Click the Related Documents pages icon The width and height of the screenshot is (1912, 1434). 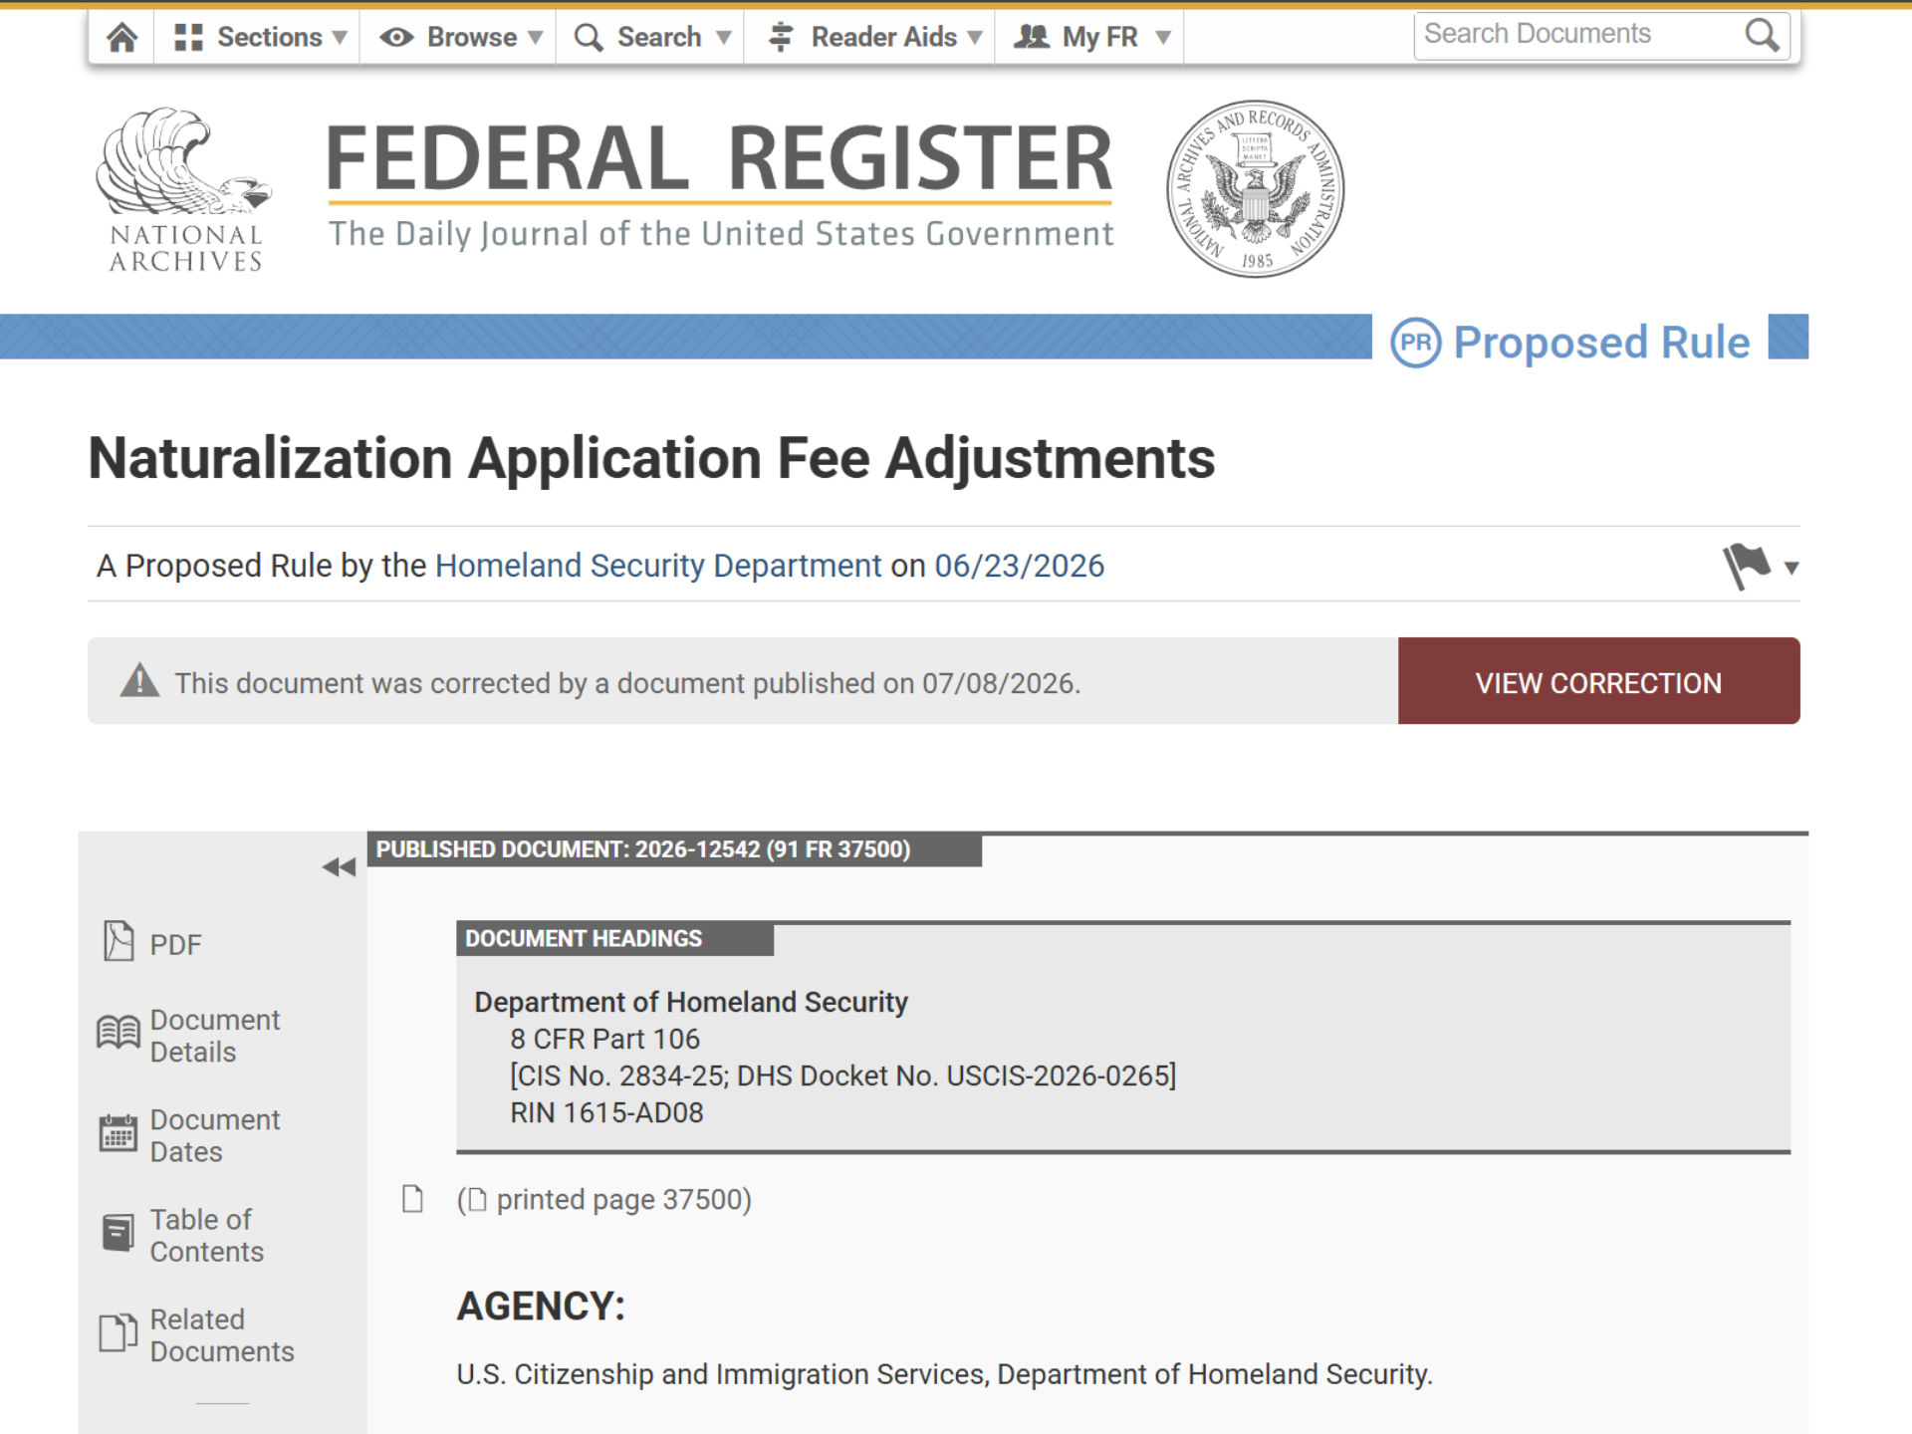coord(119,1332)
